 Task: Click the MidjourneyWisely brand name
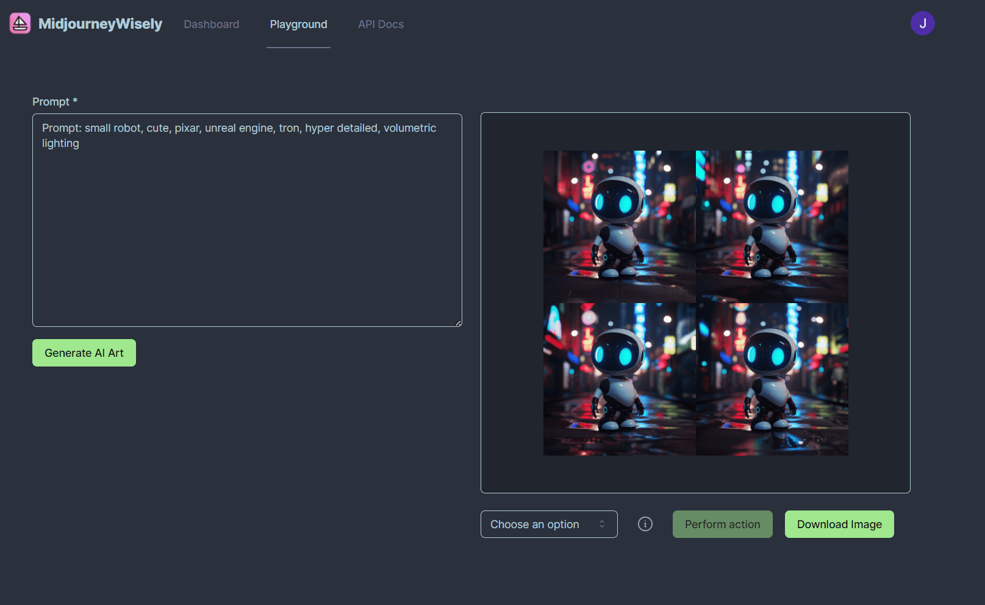[x=100, y=24]
